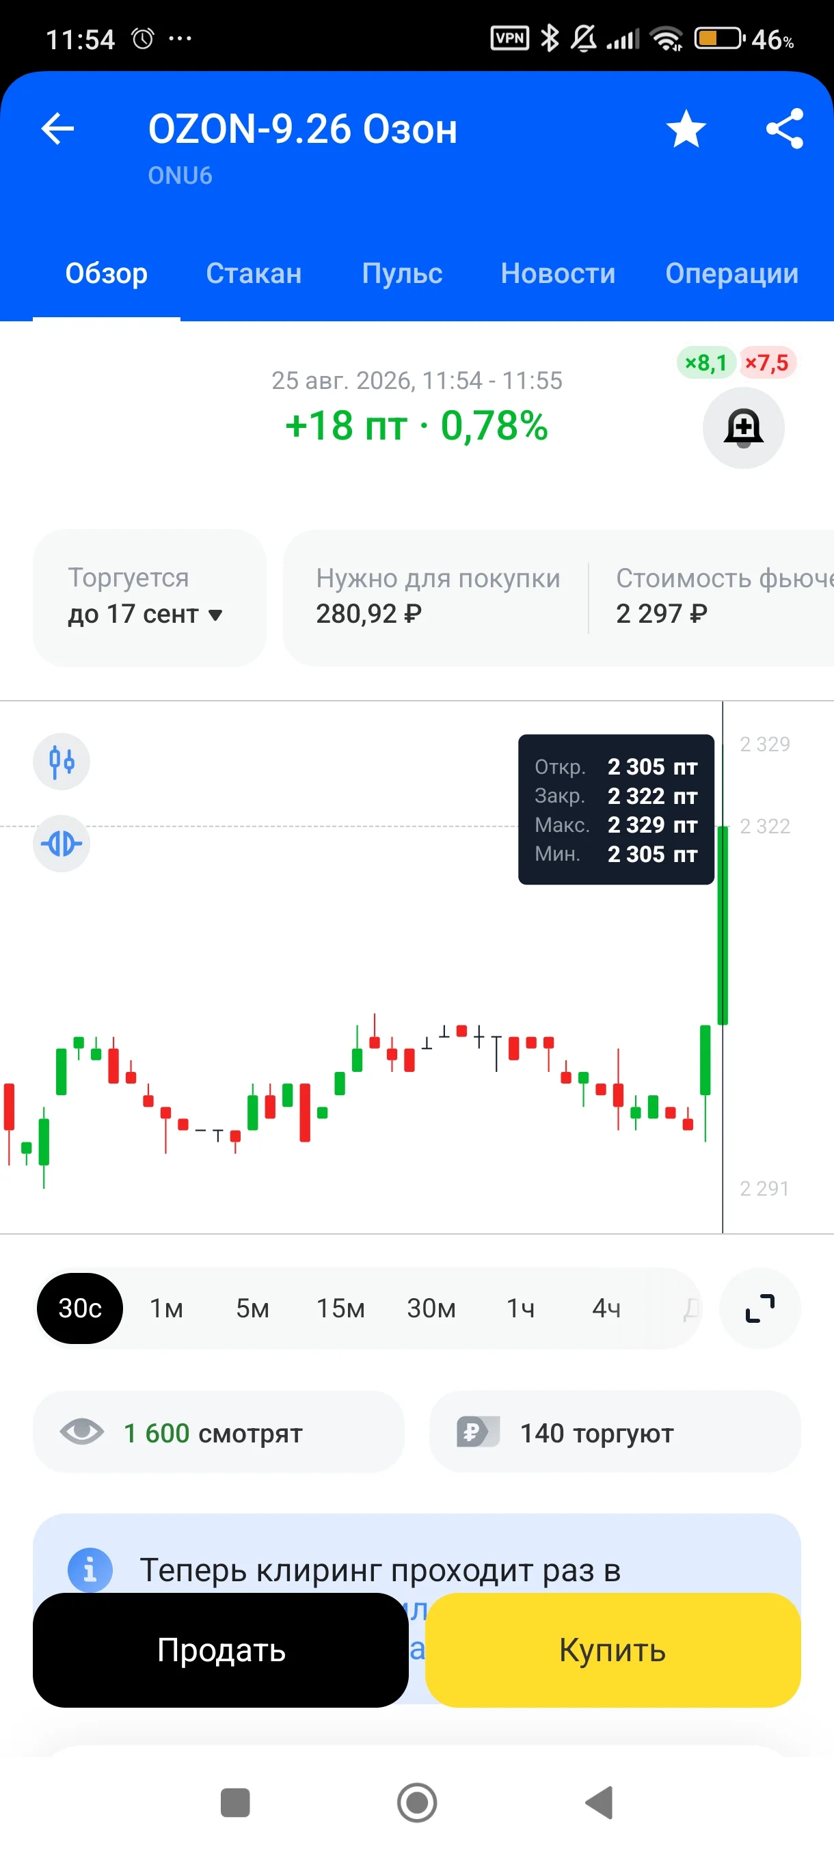
Task: Tap the +18 пт · 0,78% change text
Action: click(416, 425)
